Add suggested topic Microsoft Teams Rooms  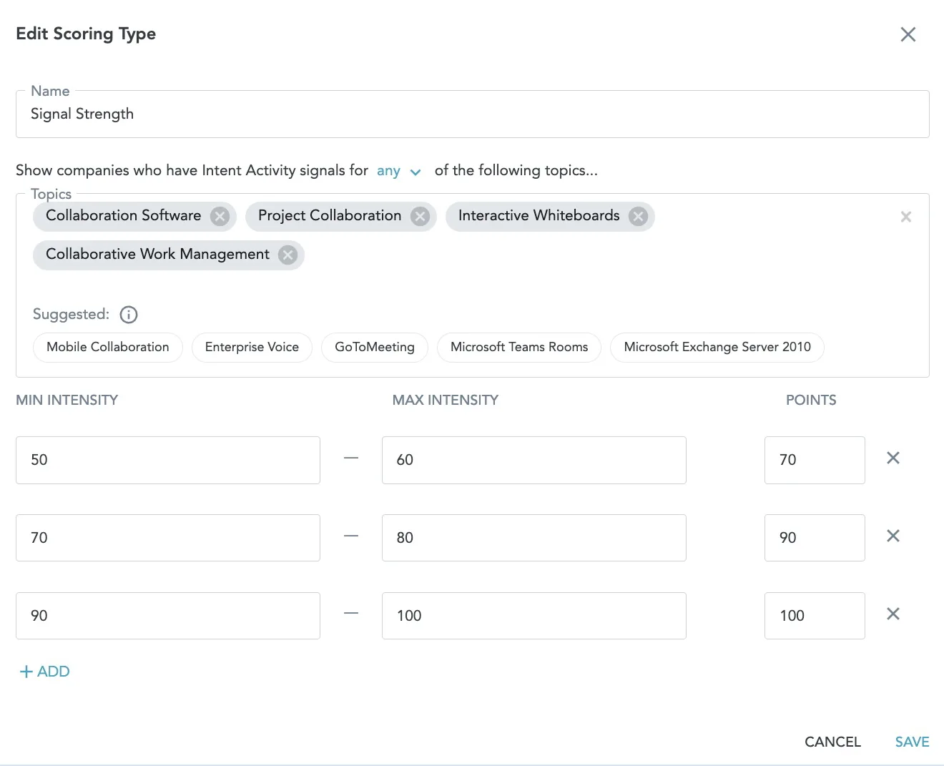click(519, 348)
